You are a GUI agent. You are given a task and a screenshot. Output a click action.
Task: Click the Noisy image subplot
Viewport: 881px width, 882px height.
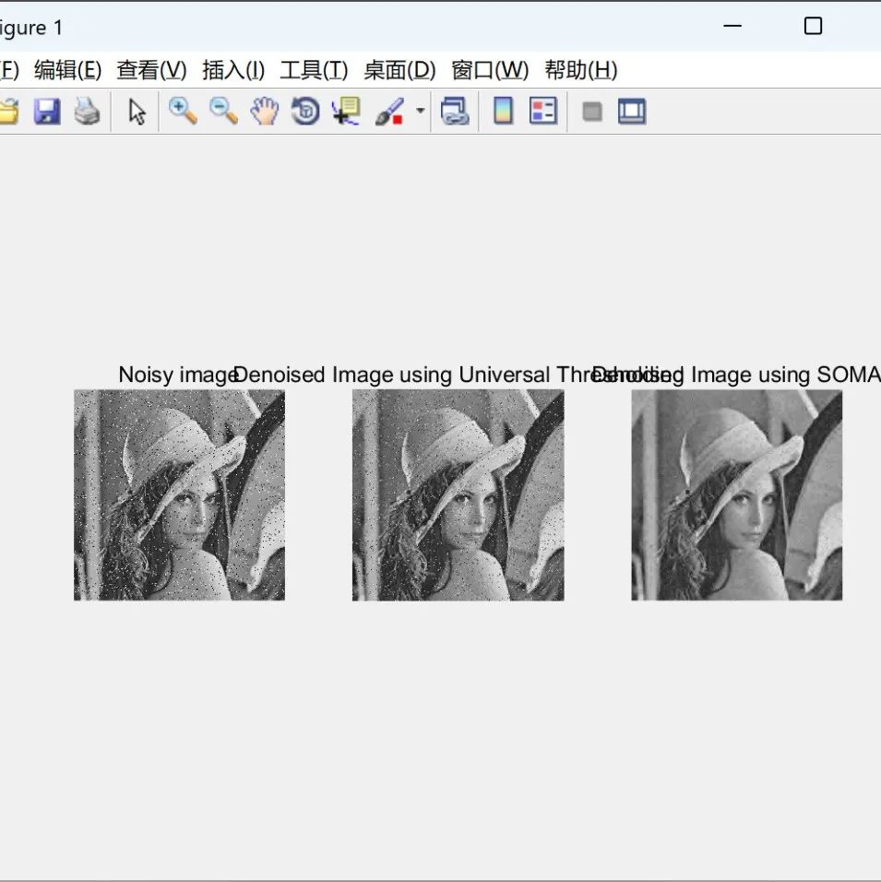pyautogui.click(x=180, y=495)
